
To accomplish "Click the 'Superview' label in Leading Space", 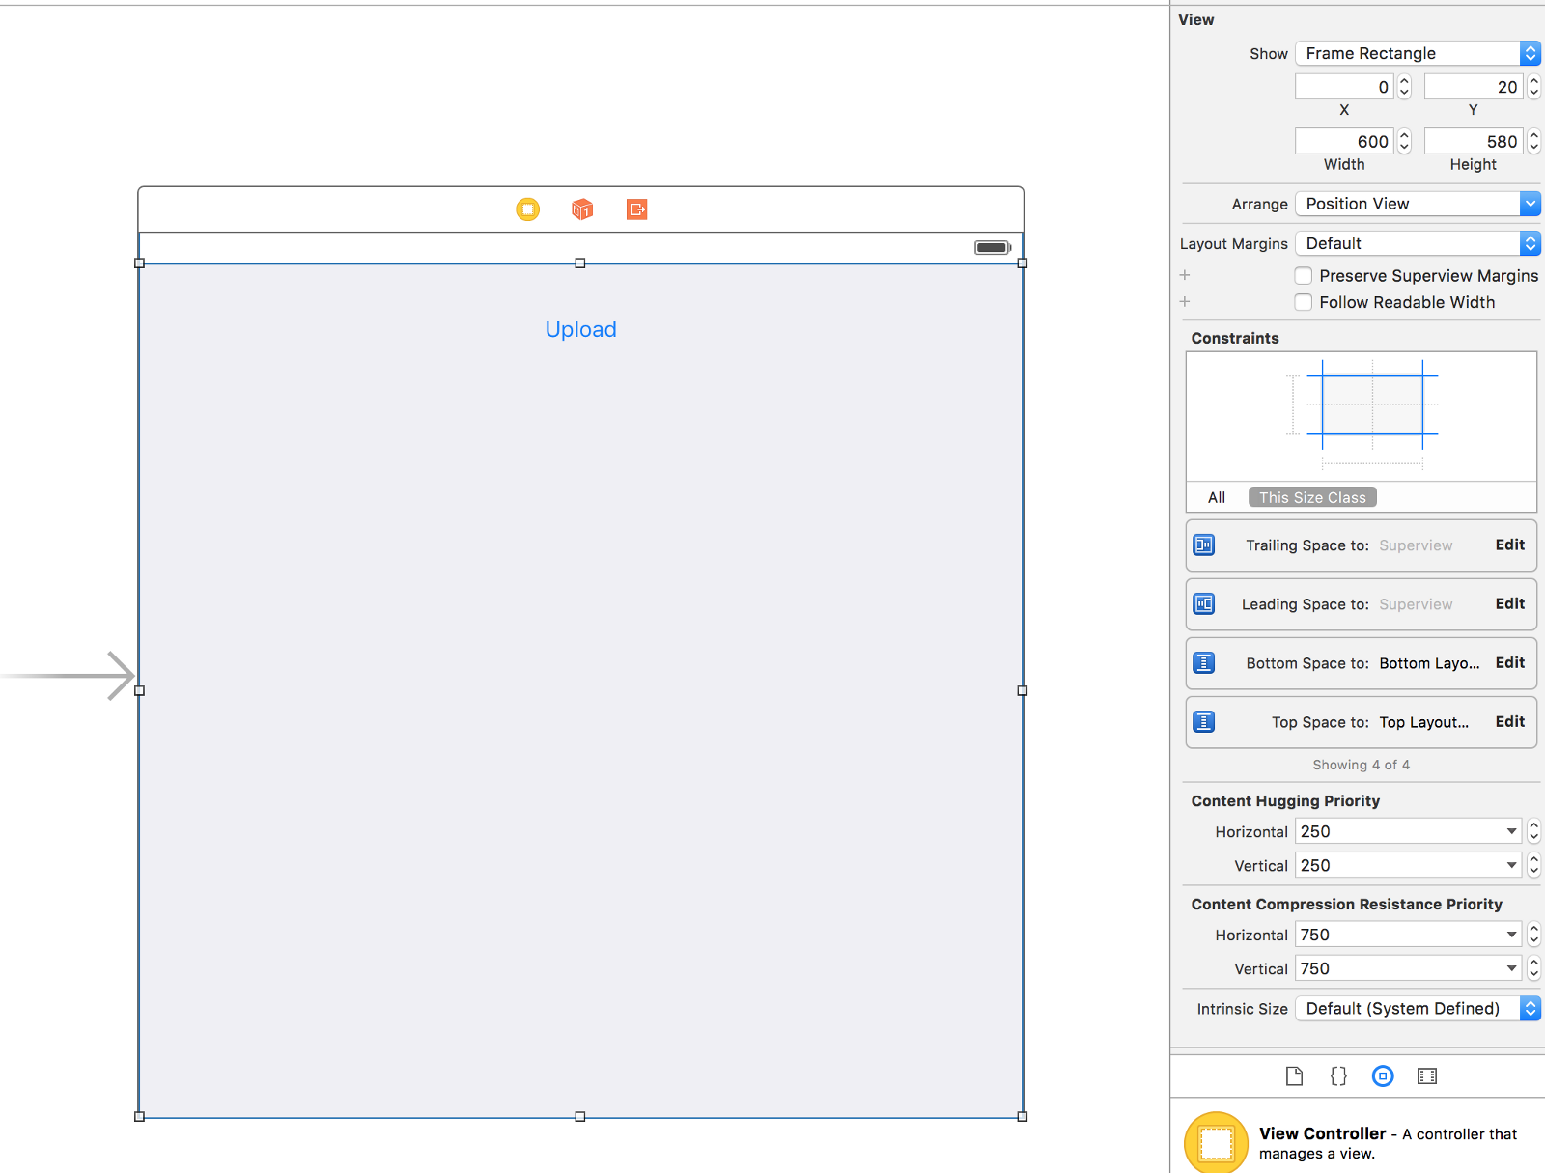I will (1416, 604).
